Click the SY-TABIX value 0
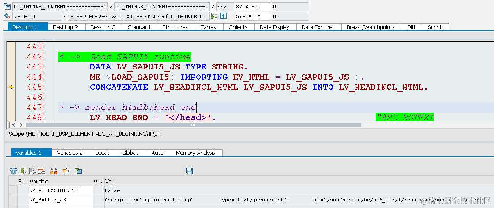The height and width of the screenshot is (208, 494). point(290,16)
